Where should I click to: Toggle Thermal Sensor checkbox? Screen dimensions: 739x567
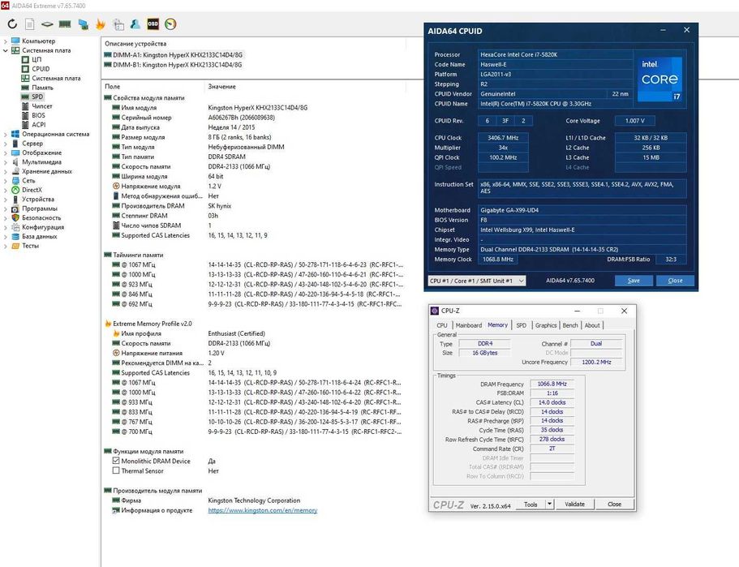point(116,470)
